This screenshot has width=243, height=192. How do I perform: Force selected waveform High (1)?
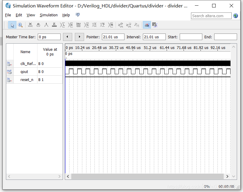(x=46, y=25)
